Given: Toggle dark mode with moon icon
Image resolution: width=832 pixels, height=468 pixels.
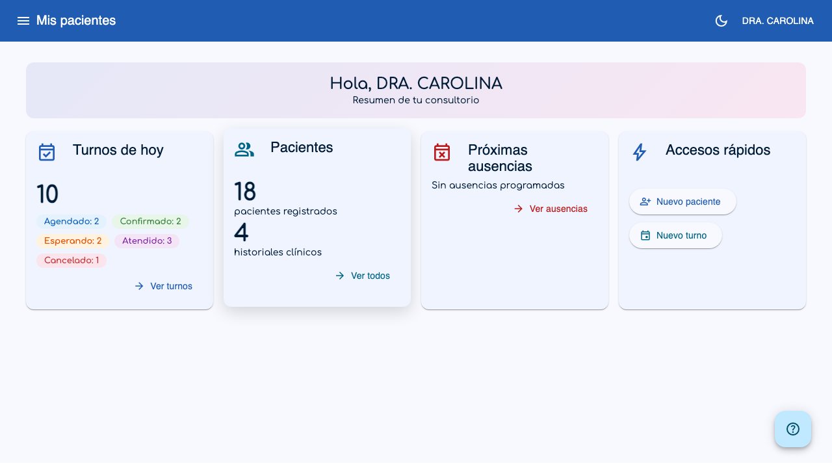Looking at the screenshot, I should (721, 21).
